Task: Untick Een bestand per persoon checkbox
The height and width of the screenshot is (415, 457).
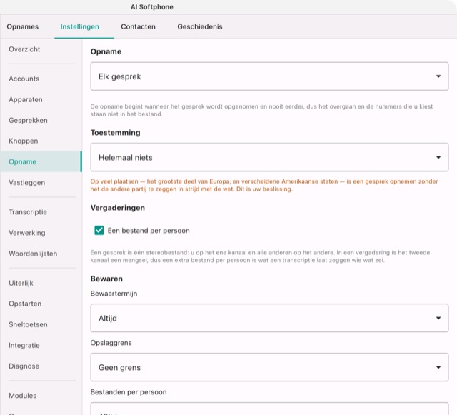Action: [x=99, y=231]
